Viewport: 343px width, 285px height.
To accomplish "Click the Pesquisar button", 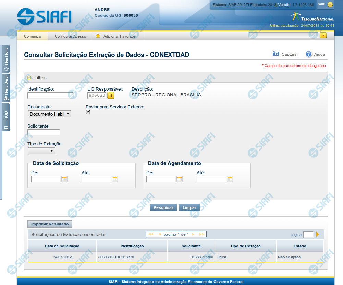I will click(163, 207).
